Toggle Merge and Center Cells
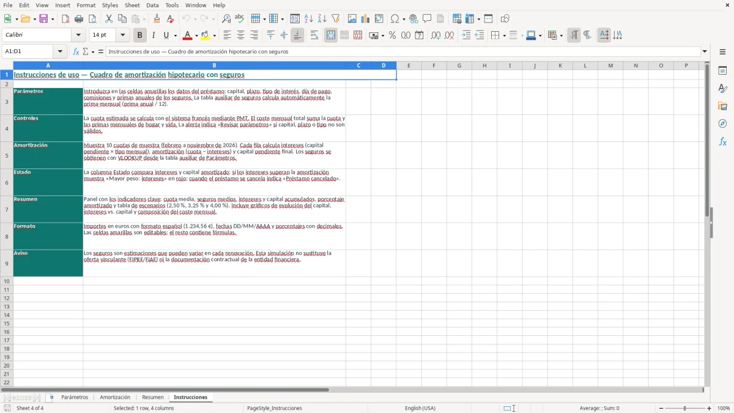The image size is (734, 413). [331, 35]
